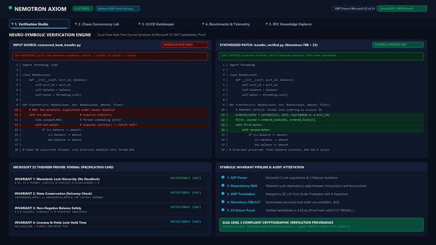The width and height of the screenshot is (436, 245).
Task: Click 'Synthesized canonical total order' description
Action: (302, 202)
